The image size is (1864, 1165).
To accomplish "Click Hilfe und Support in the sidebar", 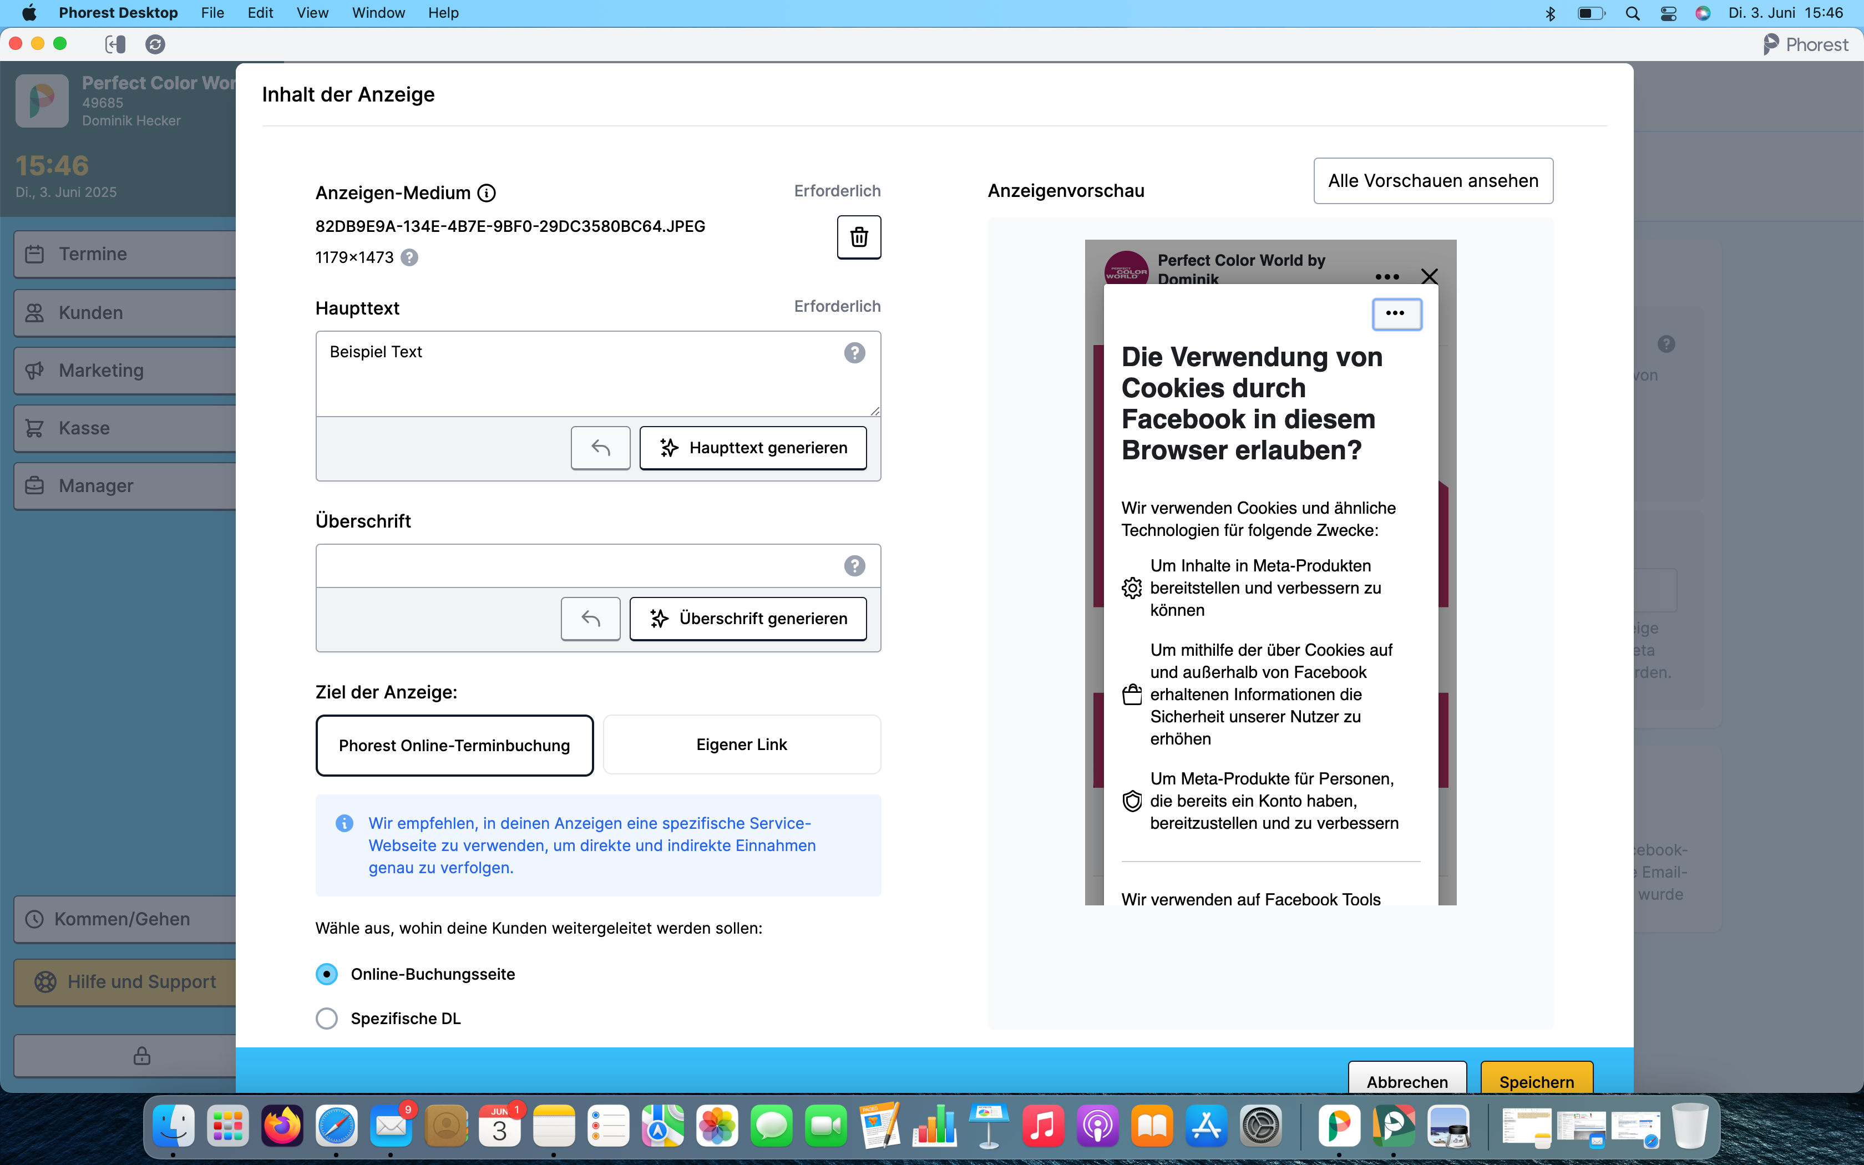I will 125,982.
